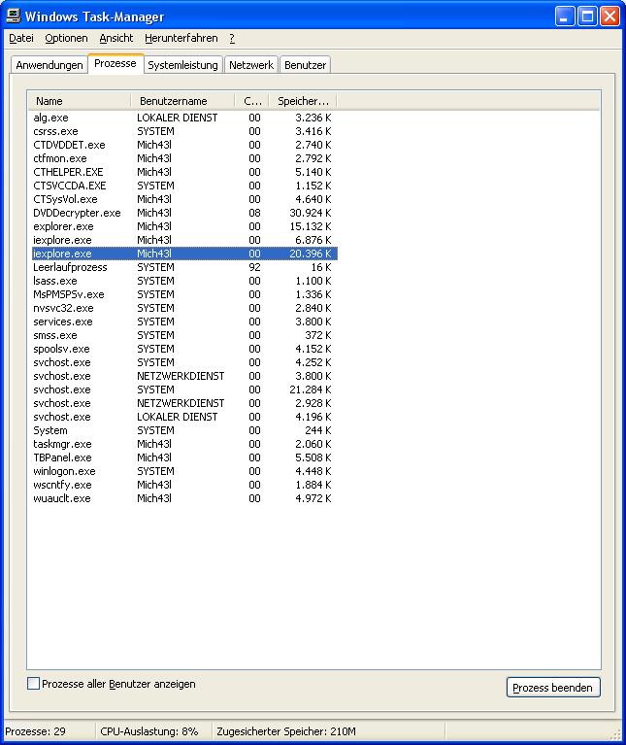This screenshot has height=745, width=626.
Task: Select the Leerlaufprozess row
Action: point(184,267)
